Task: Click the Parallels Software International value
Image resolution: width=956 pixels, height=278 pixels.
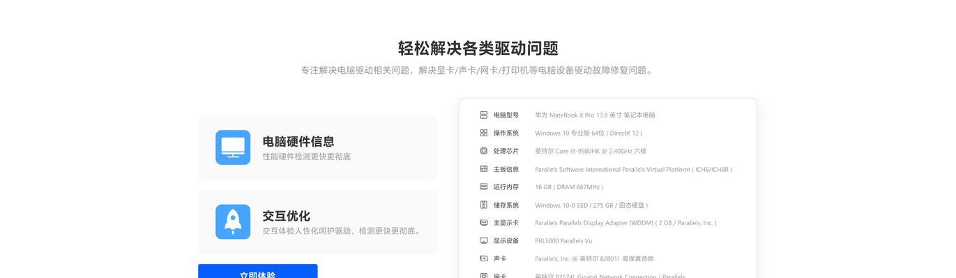Action: tap(633, 169)
